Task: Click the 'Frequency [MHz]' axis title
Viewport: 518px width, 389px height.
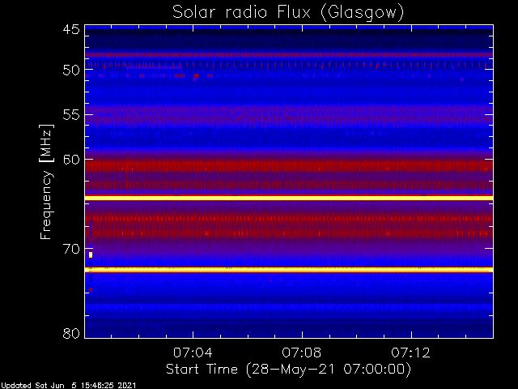Action: [x=47, y=182]
